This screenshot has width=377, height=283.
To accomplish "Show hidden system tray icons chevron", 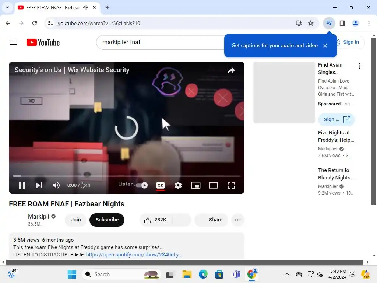I will (x=287, y=274).
